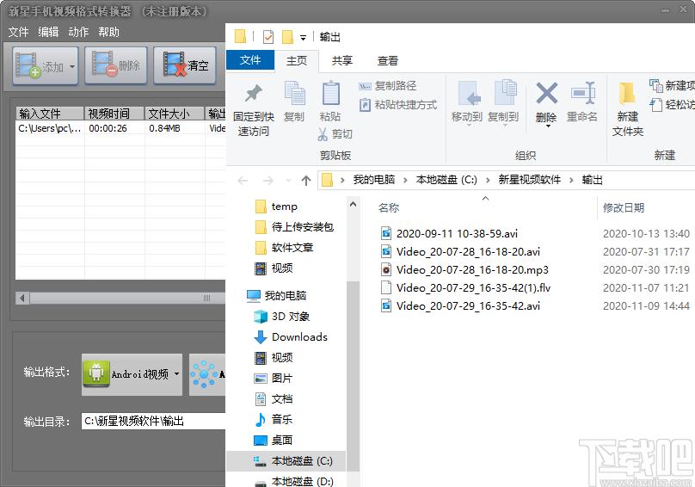Select the input row with 00:00:26 duration
Image resolution: width=695 pixels, height=487 pixels.
pos(120,128)
